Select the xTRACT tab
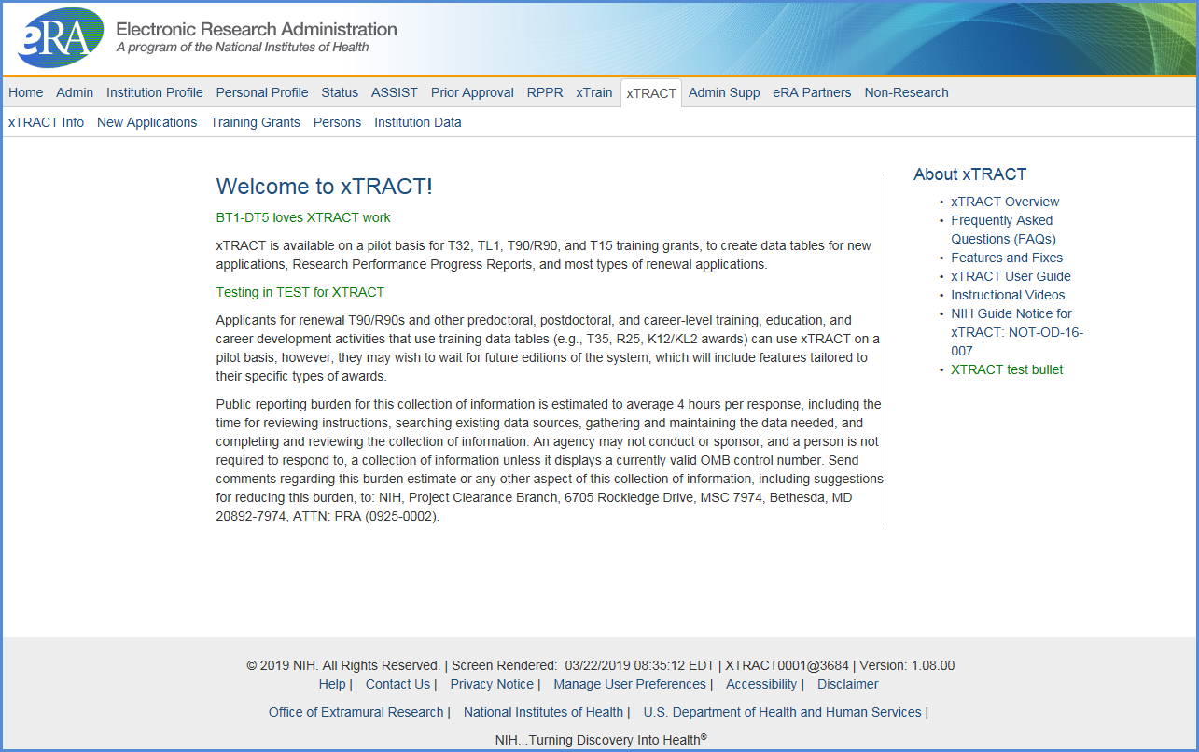This screenshot has height=752, width=1199. [651, 93]
